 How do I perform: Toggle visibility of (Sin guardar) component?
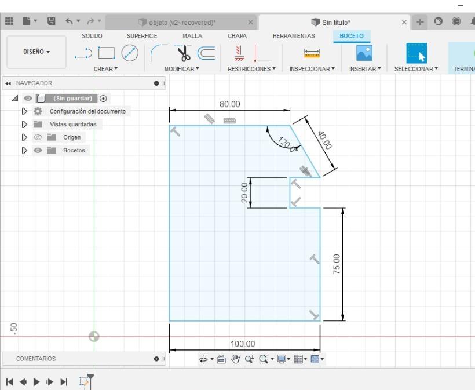coord(28,99)
